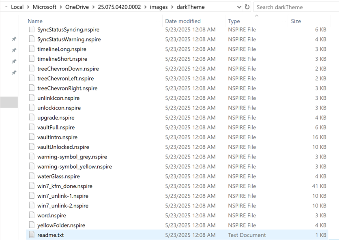Click the upgrade.nspire file icon

32,118
